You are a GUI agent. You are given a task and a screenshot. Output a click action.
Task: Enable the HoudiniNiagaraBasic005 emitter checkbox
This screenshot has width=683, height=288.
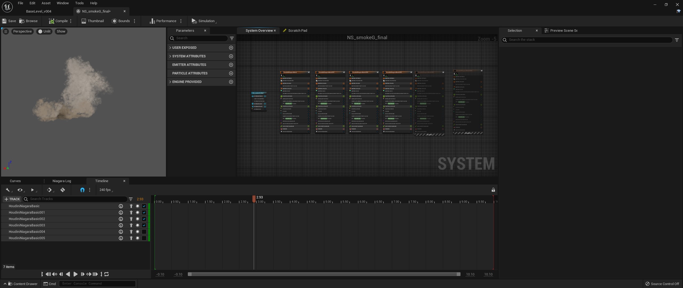(x=144, y=238)
